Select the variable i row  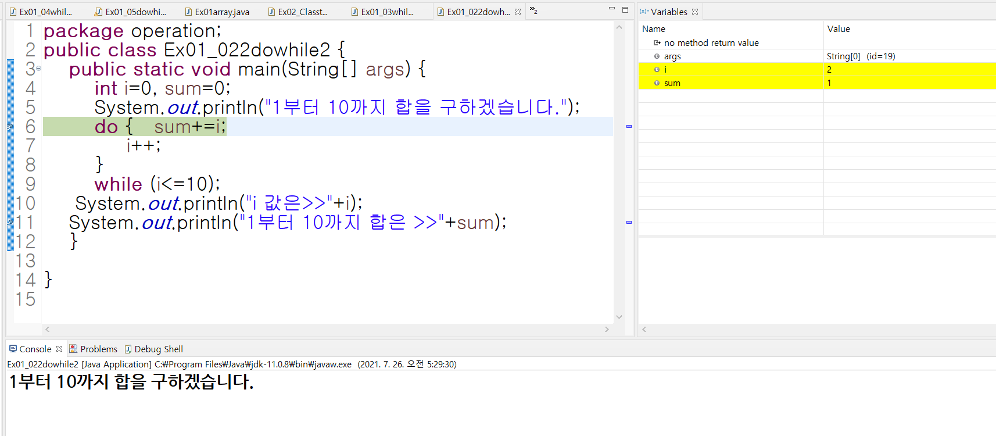[817, 69]
